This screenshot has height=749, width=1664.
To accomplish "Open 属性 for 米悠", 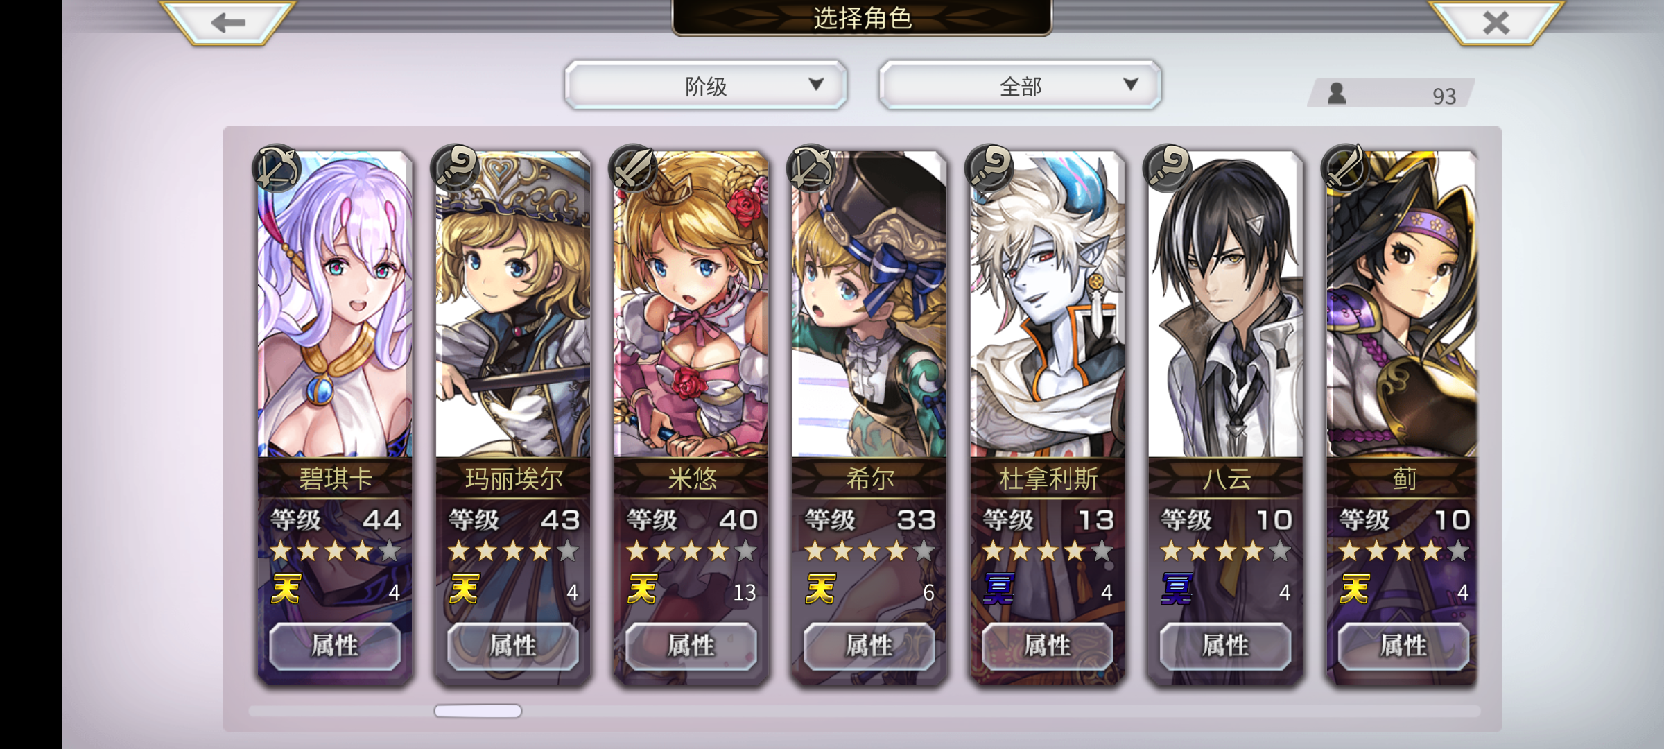I will [691, 646].
